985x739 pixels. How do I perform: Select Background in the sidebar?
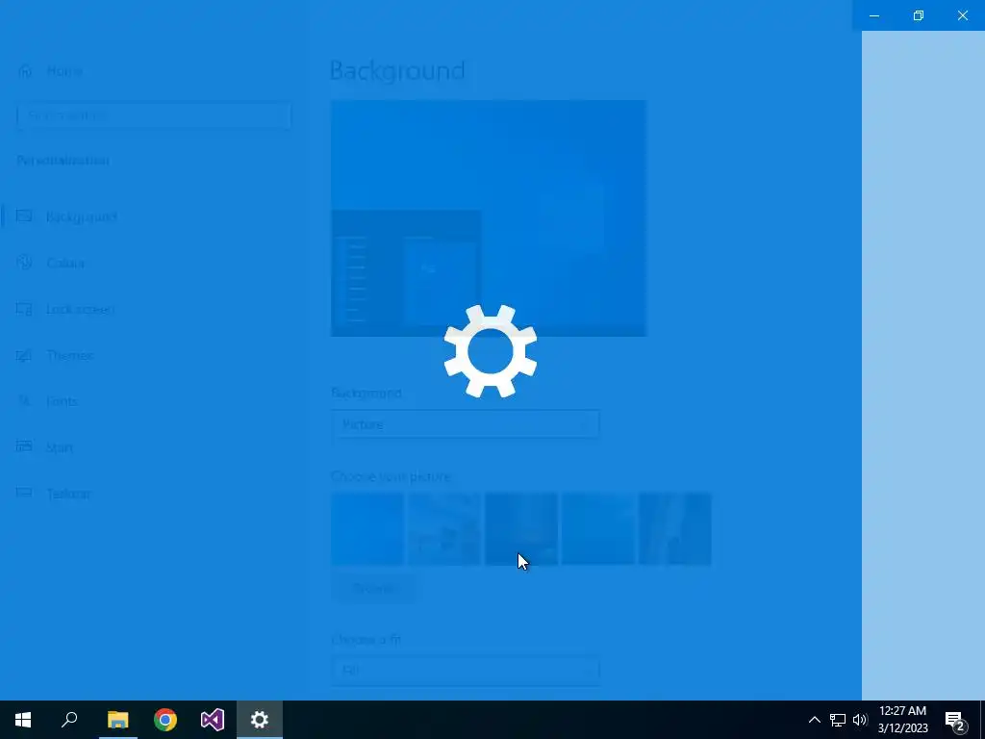(66, 217)
